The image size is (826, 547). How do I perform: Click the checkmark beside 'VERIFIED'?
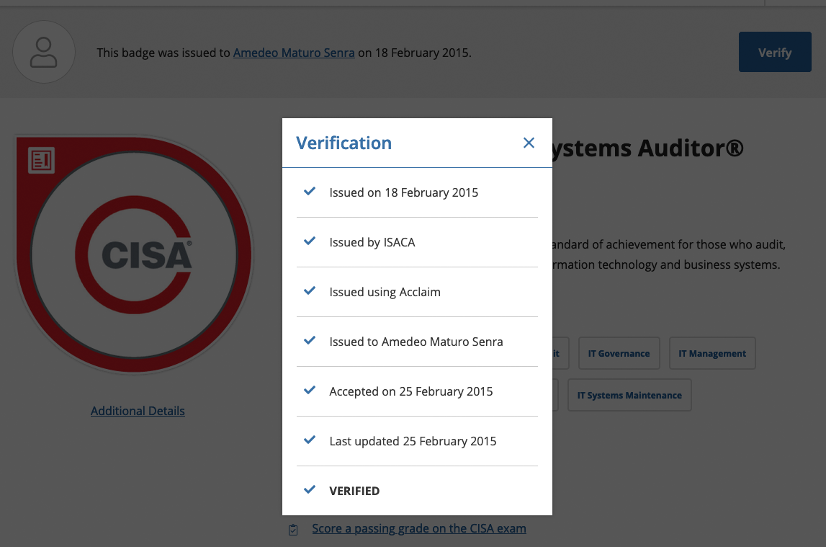tap(310, 489)
